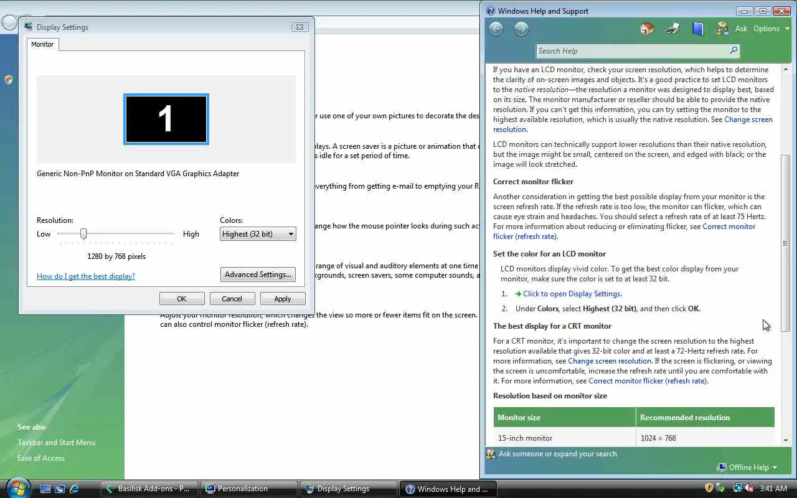The width and height of the screenshot is (797, 498).
Task: Click 'Generic Non-PnP Monitor' description text
Action: pos(138,174)
